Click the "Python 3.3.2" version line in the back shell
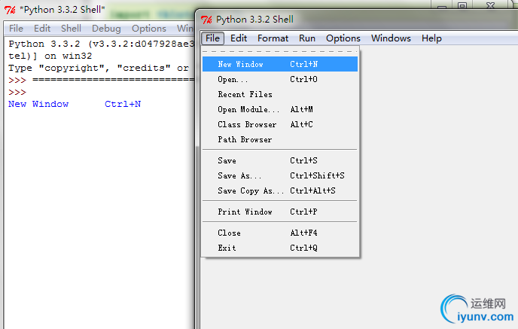518x329 pixels. pos(101,44)
